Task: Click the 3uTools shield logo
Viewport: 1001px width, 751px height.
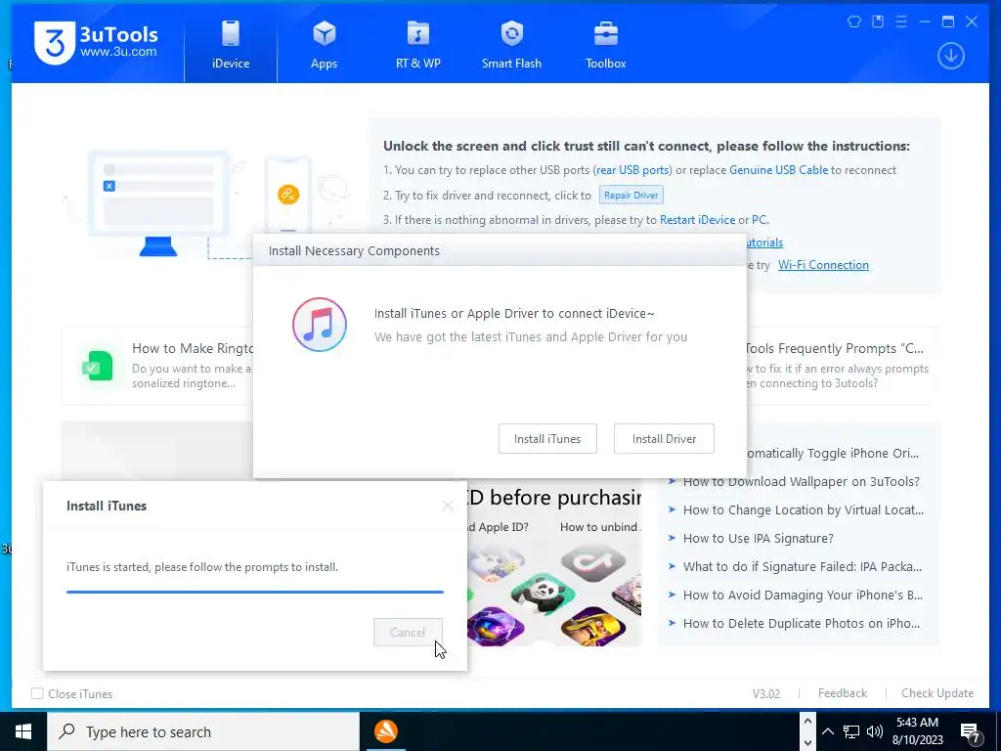Action: (55, 43)
